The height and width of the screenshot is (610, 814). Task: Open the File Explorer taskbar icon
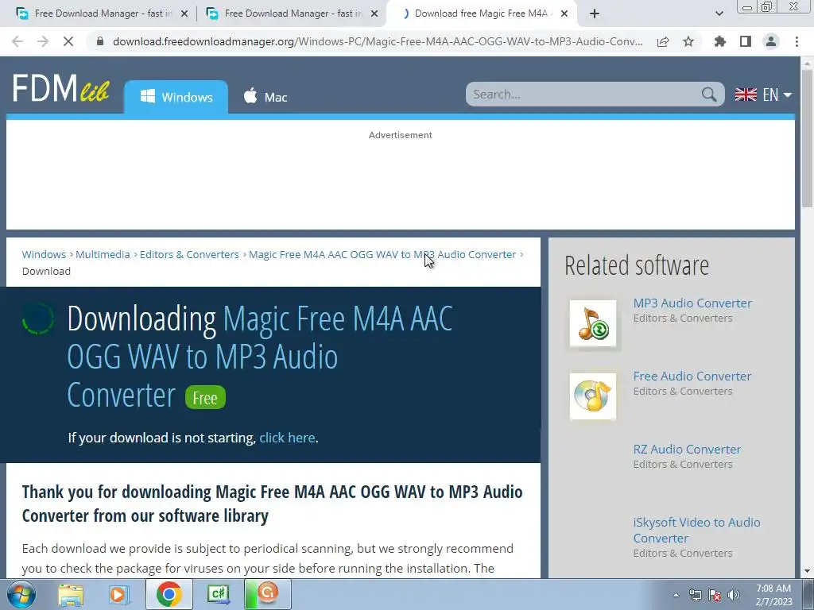[71, 594]
